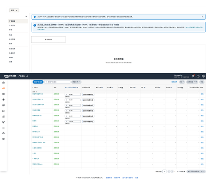The height and width of the screenshot is (181, 206).
Task: Click the amazon ads logo
Action: point(10,76)
